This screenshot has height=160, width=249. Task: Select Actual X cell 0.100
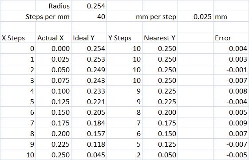[54, 91]
